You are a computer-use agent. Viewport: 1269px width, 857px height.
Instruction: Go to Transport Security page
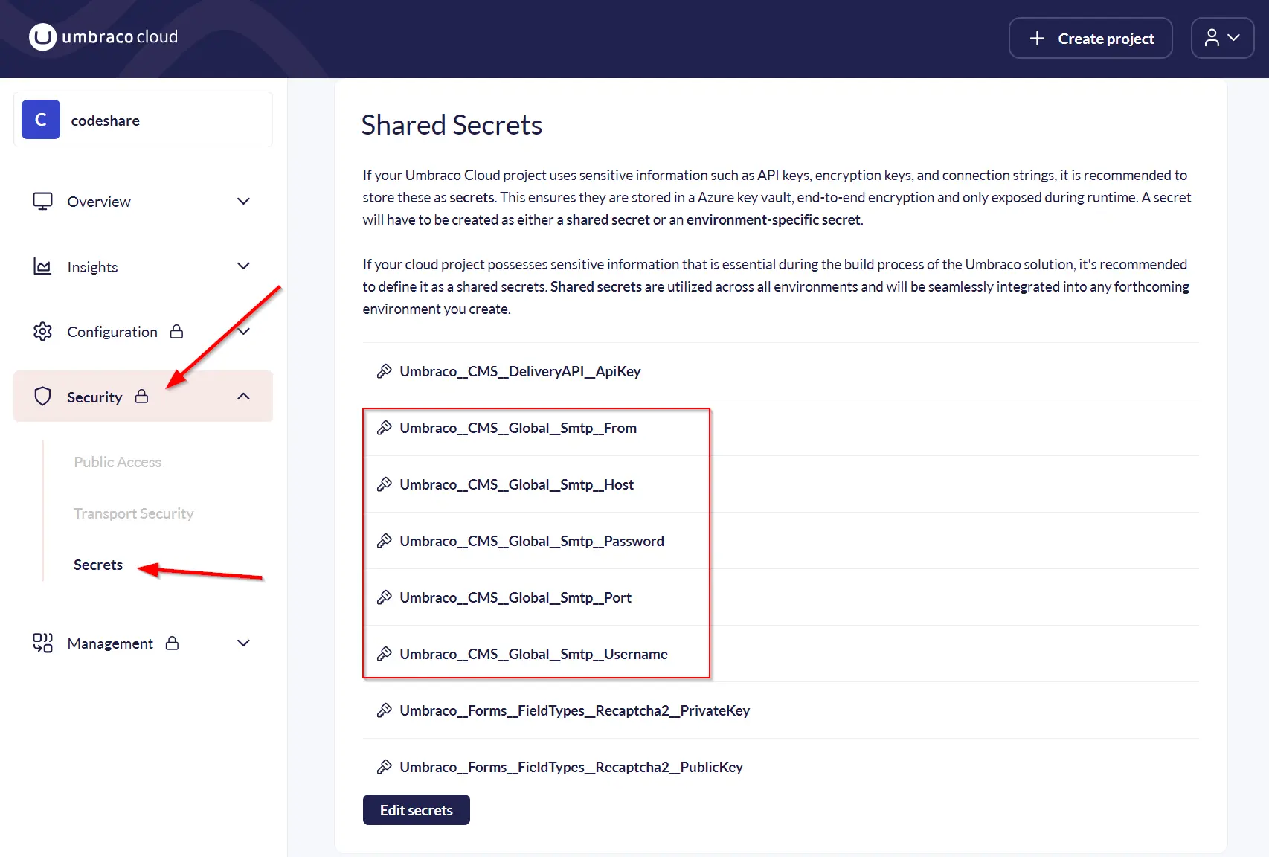133,513
